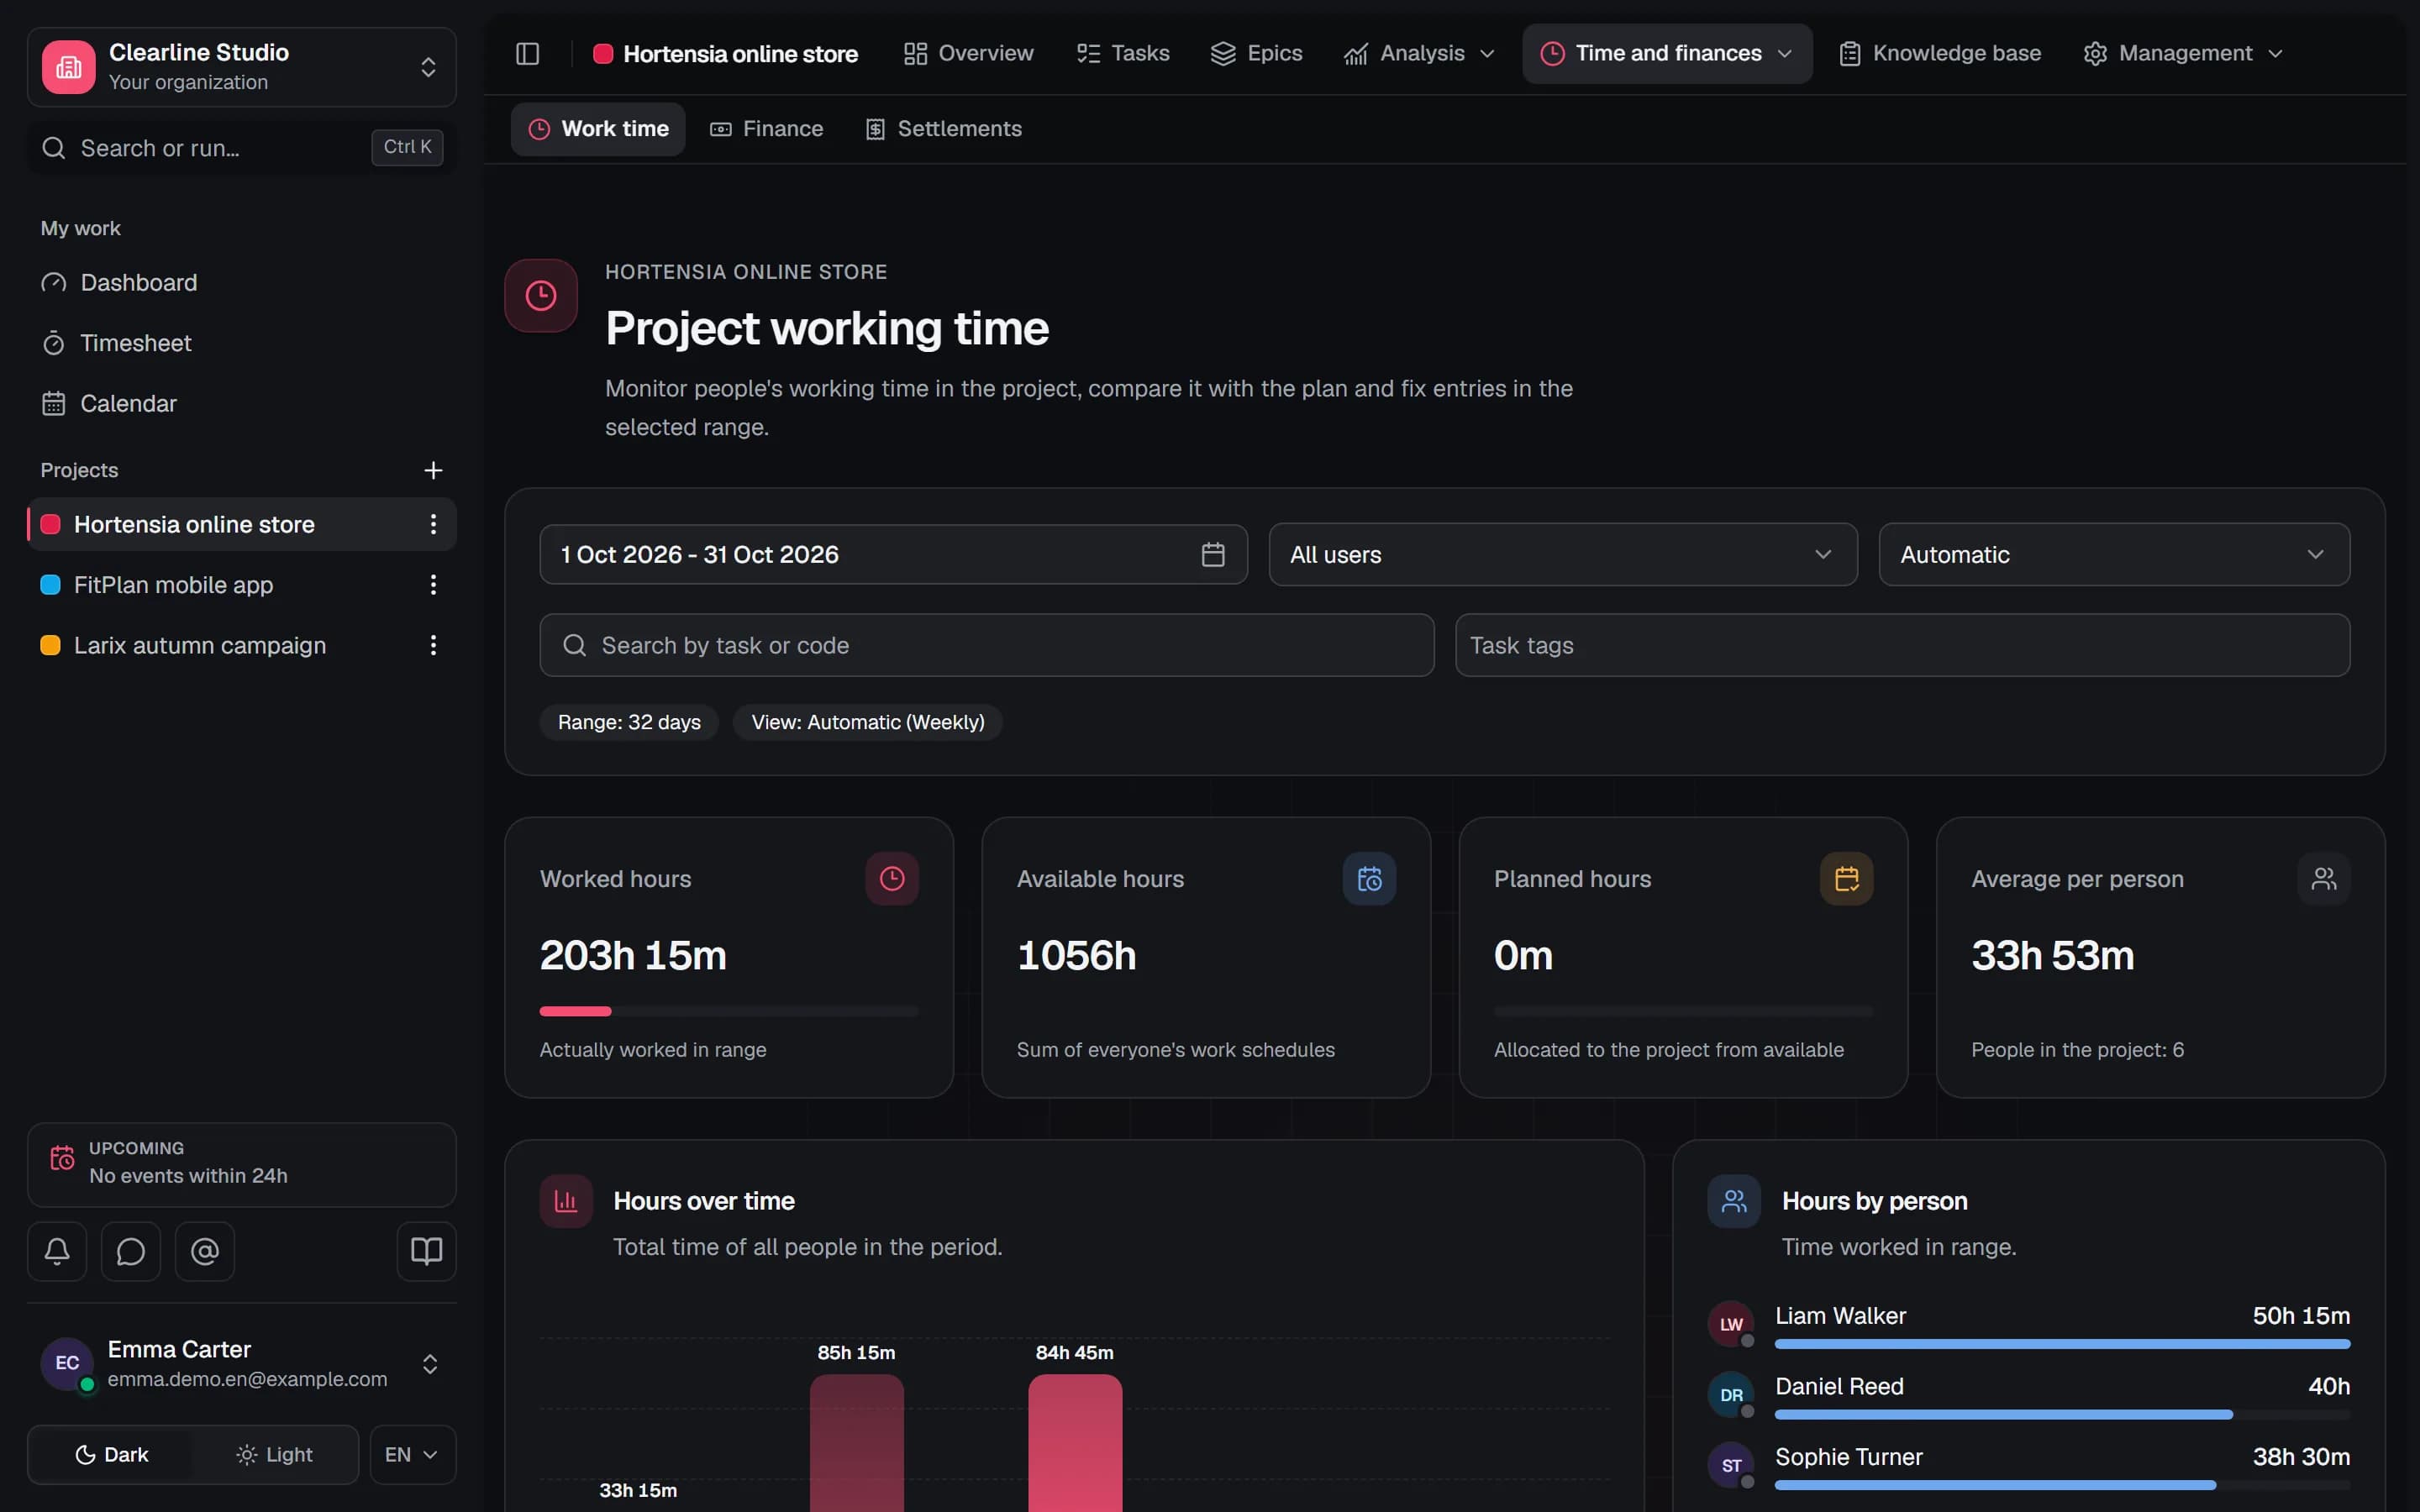Viewport: 2420px width, 1512px height.
Task: Switch to Dark theme
Action: 111,1455
